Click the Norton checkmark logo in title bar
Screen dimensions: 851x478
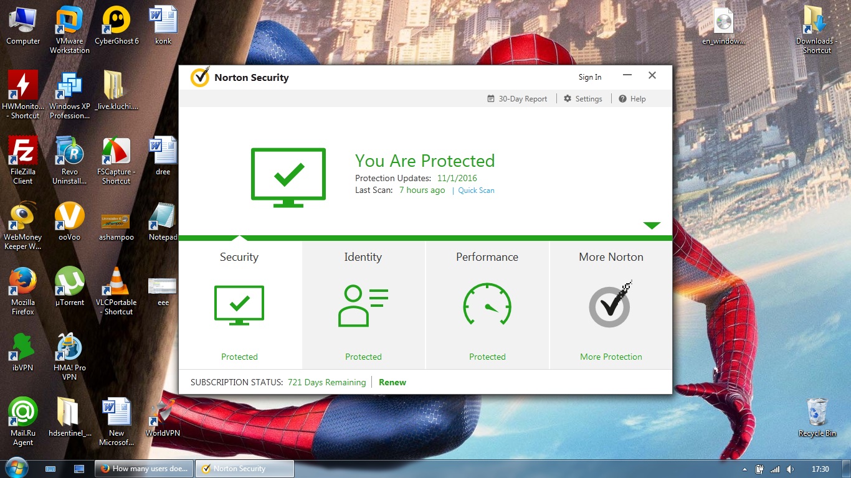point(199,77)
